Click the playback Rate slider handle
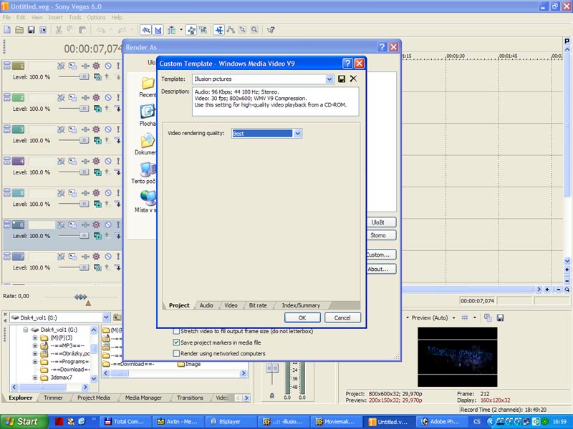Screen dimensions: 573x429 click(81, 297)
